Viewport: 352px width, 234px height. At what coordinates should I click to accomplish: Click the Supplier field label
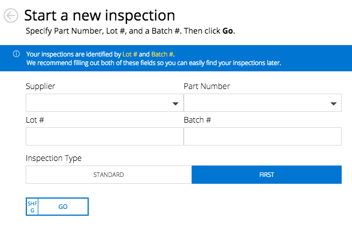pyautogui.click(x=41, y=86)
